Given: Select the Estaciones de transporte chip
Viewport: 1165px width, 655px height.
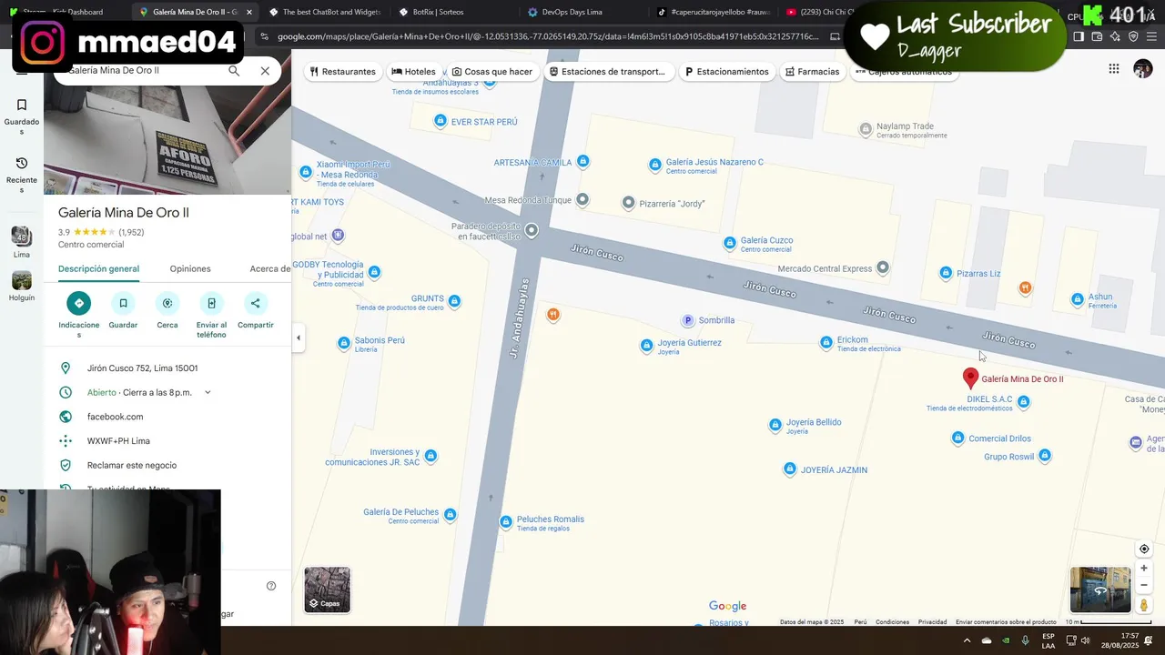Looking at the screenshot, I should [x=607, y=72].
